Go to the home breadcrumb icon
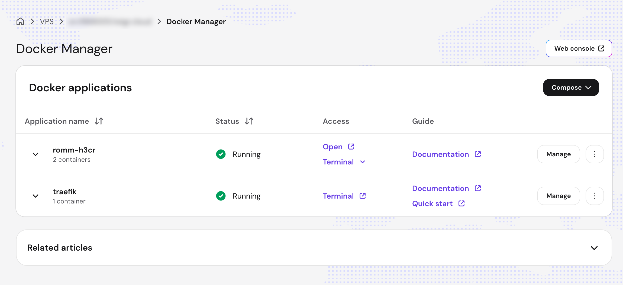 pyautogui.click(x=20, y=21)
